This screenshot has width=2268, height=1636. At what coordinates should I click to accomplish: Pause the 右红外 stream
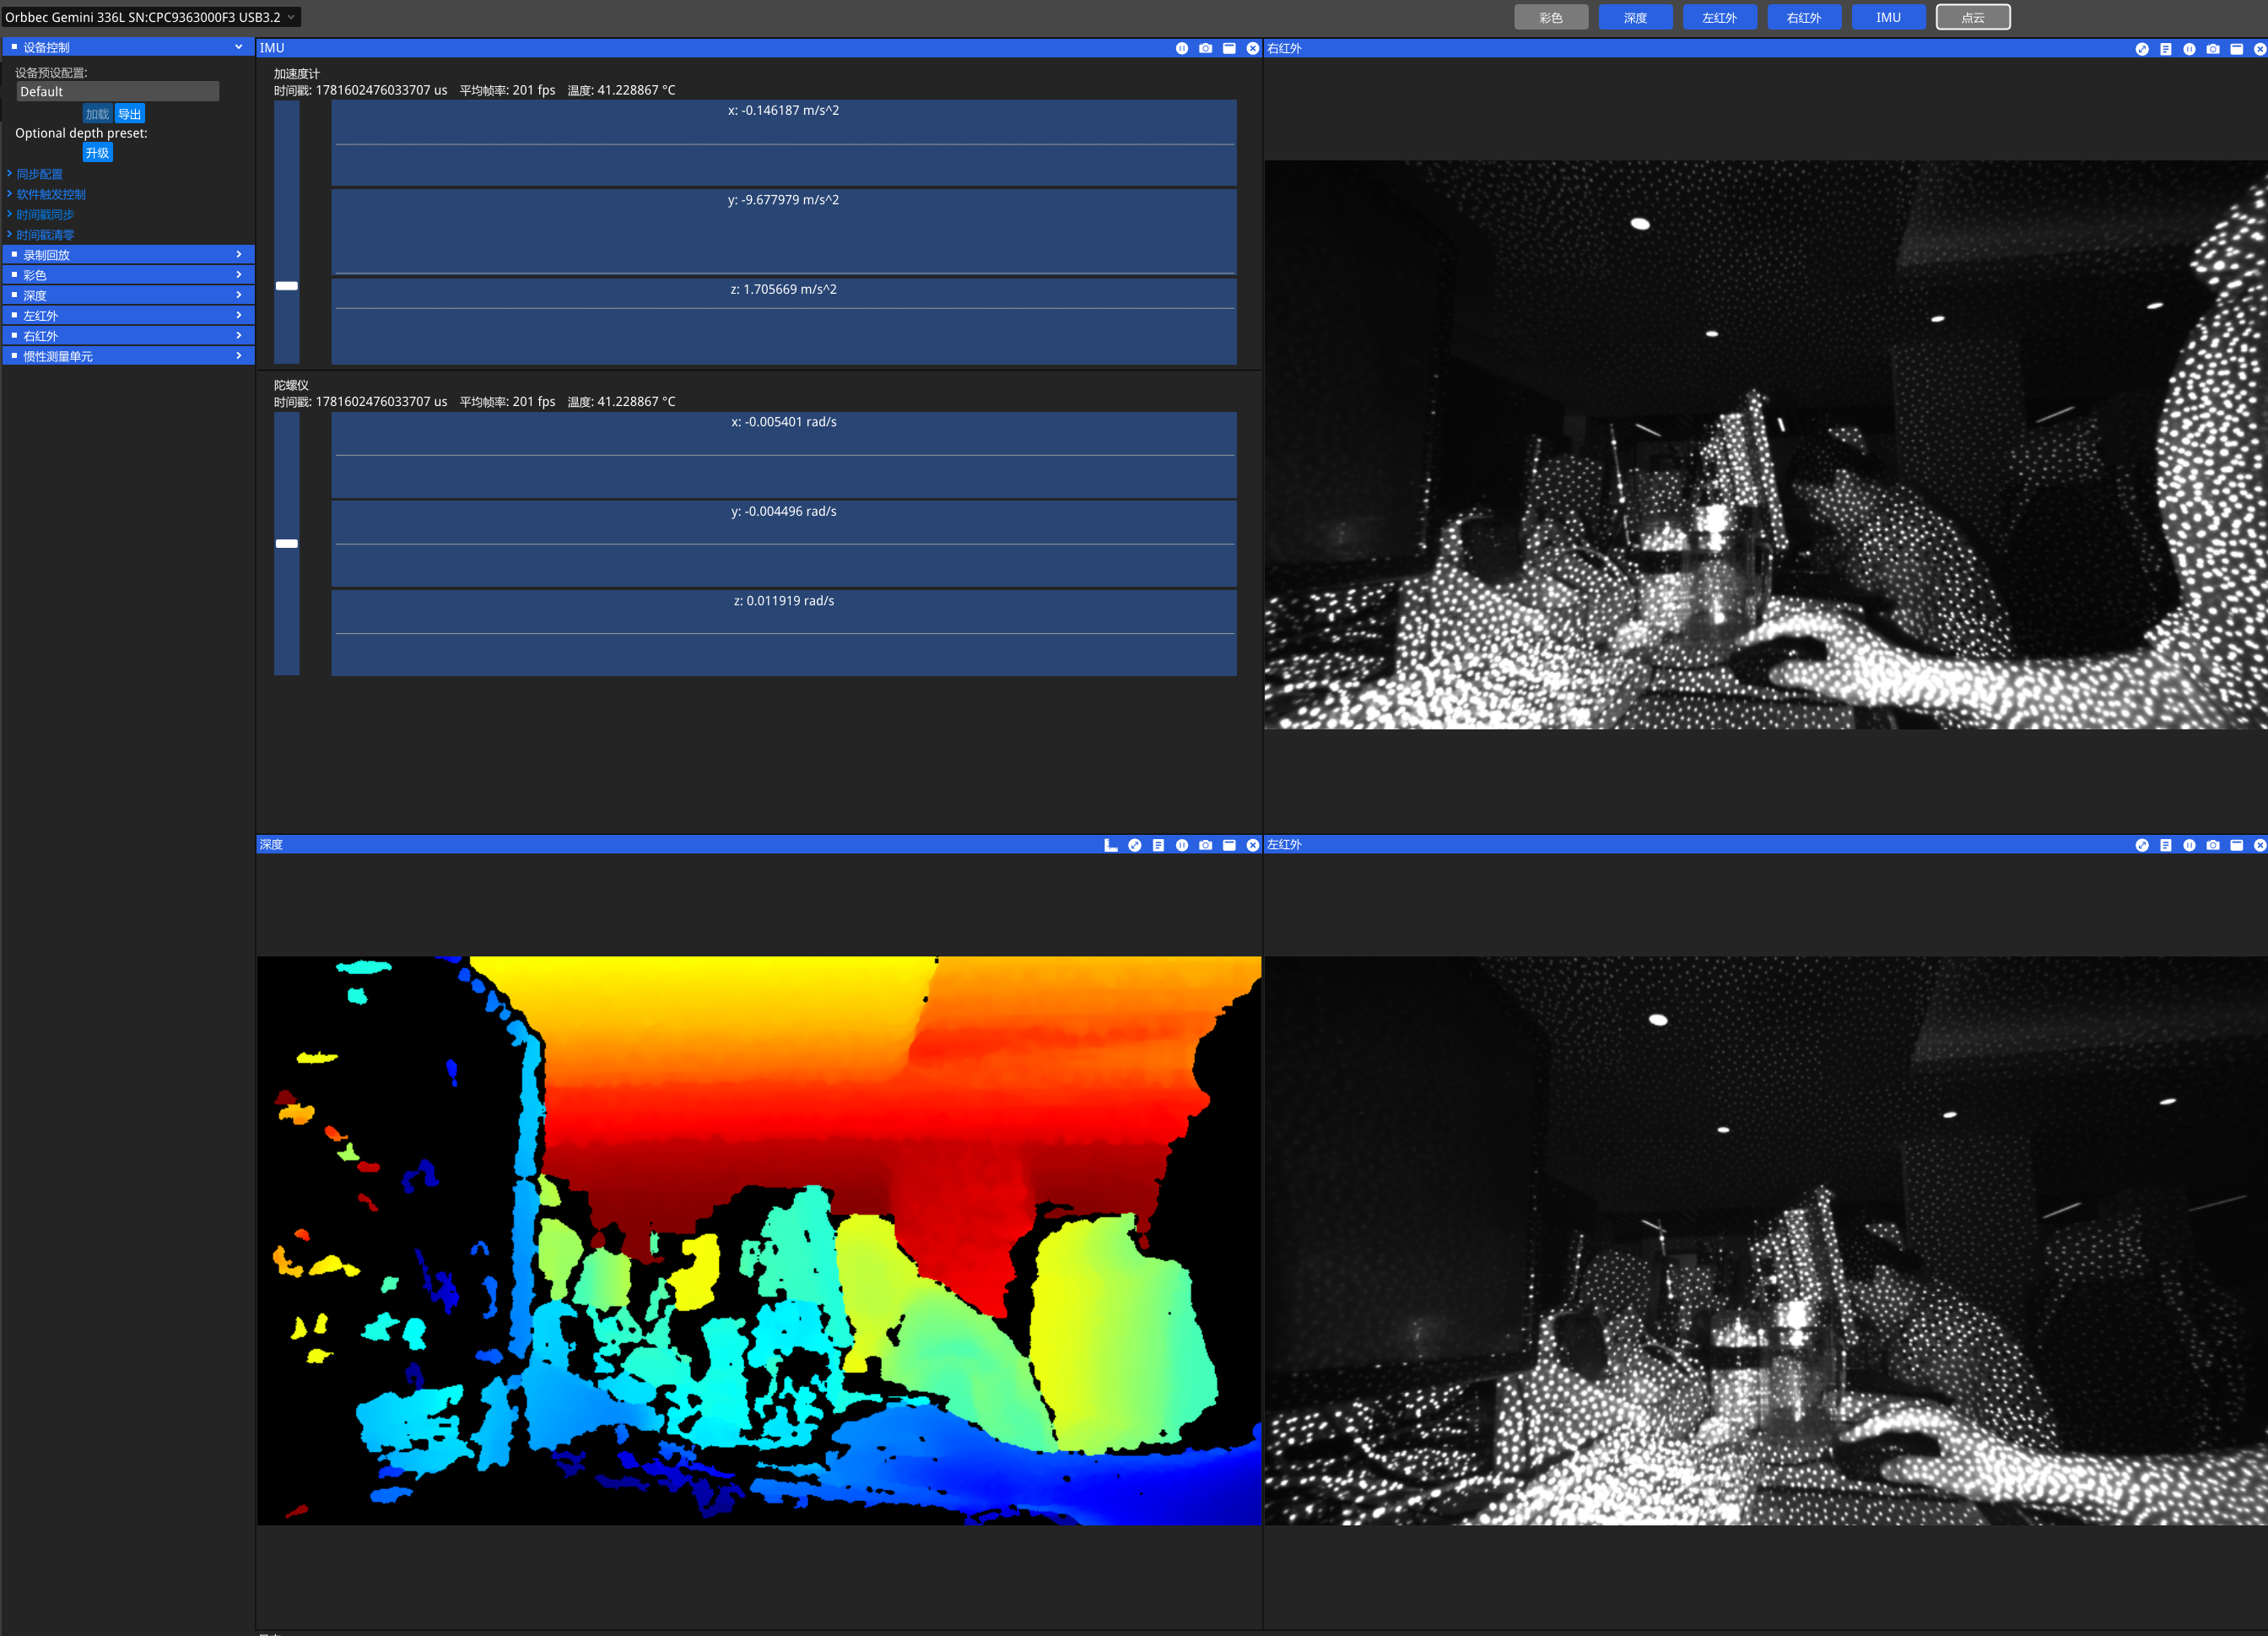tap(2189, 49)
